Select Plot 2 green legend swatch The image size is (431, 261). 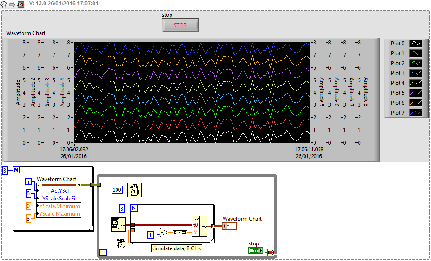point(416,63)
